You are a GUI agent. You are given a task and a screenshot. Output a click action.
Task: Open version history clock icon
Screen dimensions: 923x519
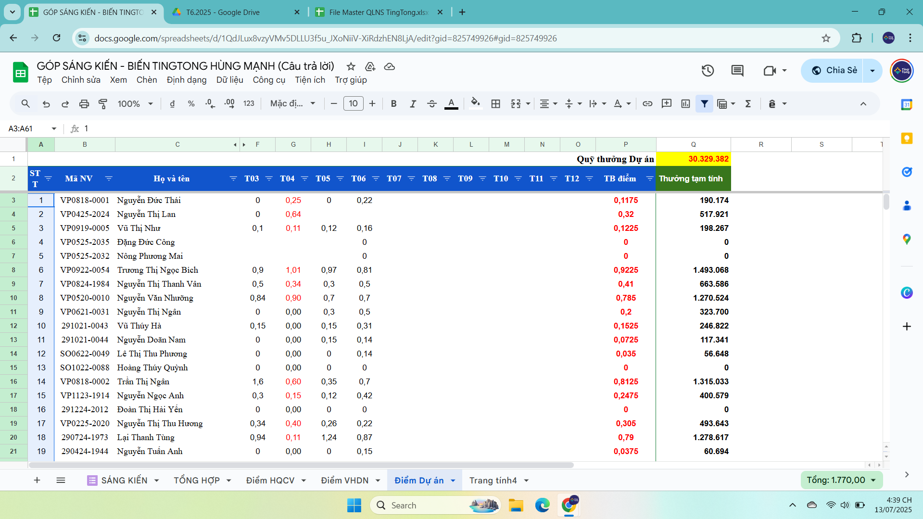(708, 71)
